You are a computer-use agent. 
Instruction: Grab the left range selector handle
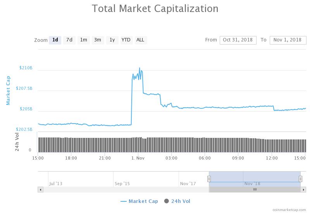(209, 179)
